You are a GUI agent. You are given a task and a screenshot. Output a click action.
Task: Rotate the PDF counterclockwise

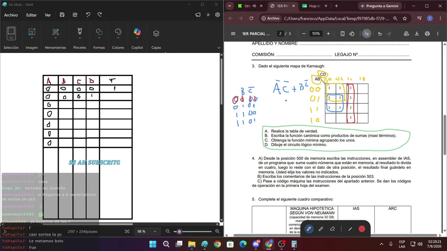352,34
